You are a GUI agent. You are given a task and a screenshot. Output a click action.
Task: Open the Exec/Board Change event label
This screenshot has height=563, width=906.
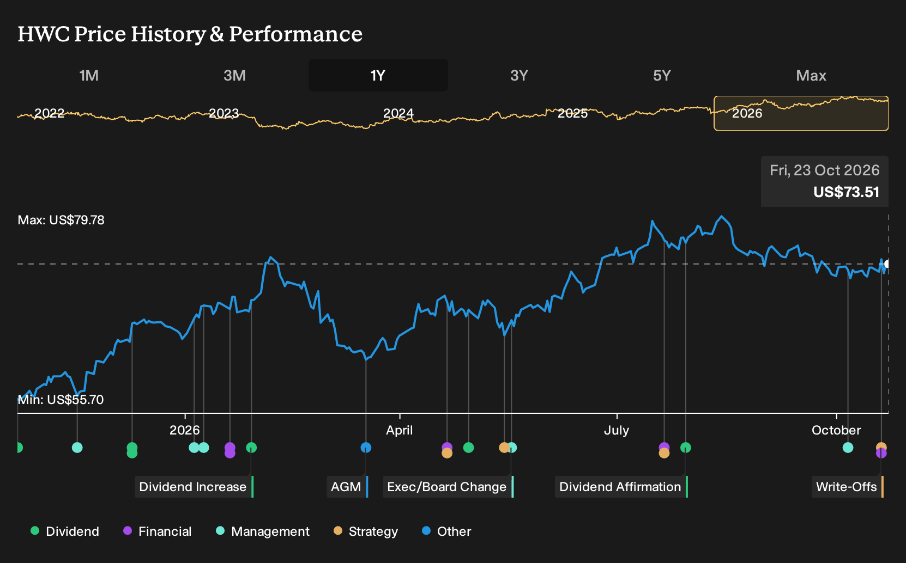pos(448,487)
